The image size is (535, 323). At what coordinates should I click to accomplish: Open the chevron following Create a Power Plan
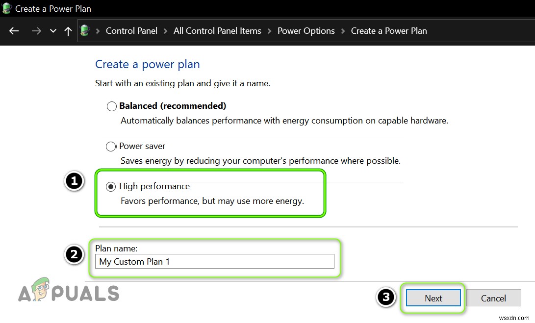(x=434, y=30)
